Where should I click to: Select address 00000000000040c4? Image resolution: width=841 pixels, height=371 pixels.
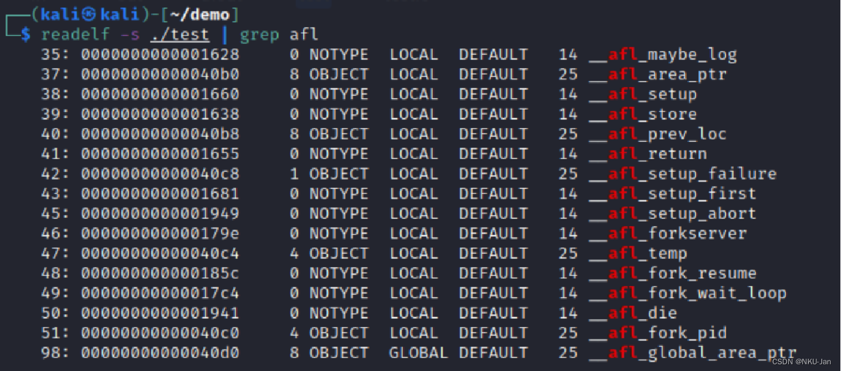[x=160, y=253]
